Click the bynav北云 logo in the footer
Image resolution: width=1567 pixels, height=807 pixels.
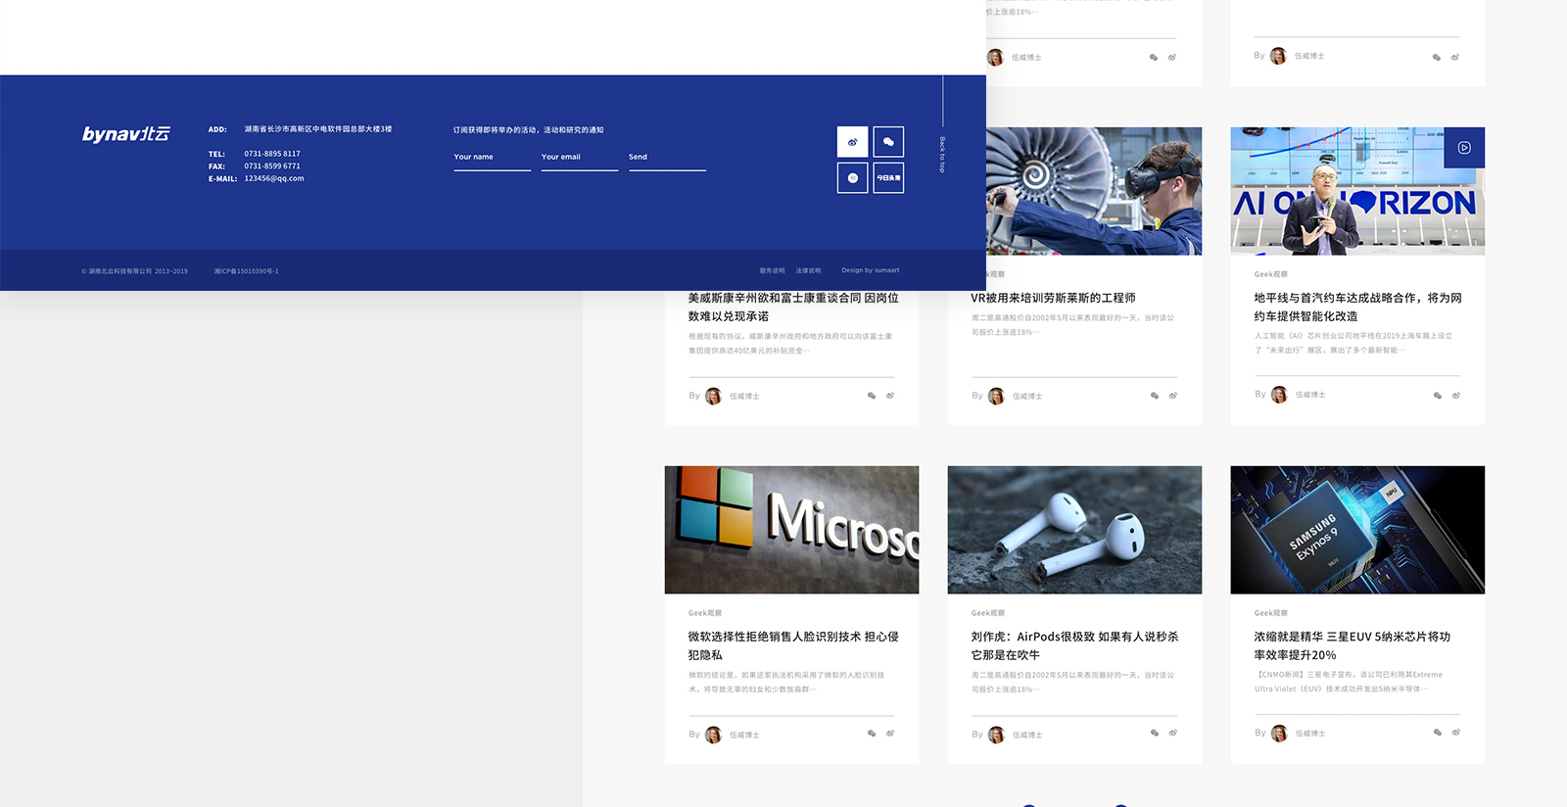(126, 134)
